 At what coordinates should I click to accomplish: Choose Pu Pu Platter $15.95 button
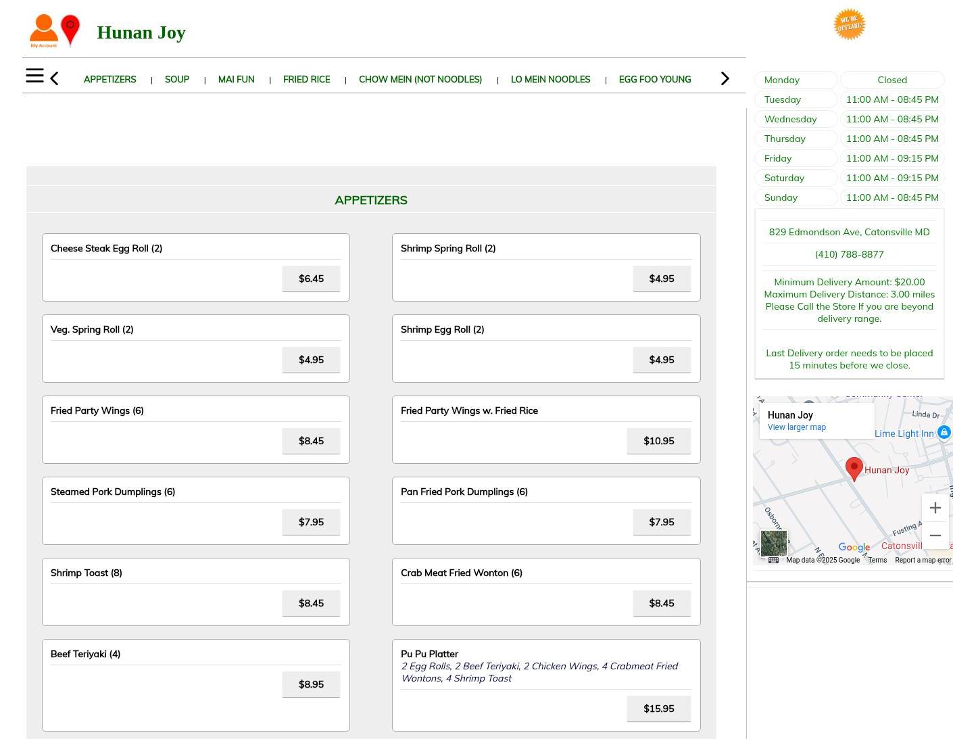tap(658, 709)
